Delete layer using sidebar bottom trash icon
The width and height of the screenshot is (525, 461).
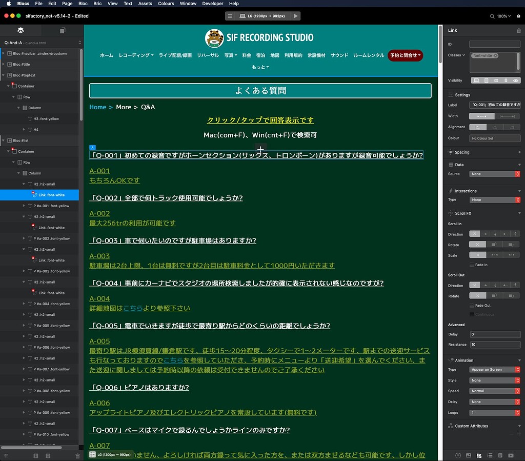point(77,455)
